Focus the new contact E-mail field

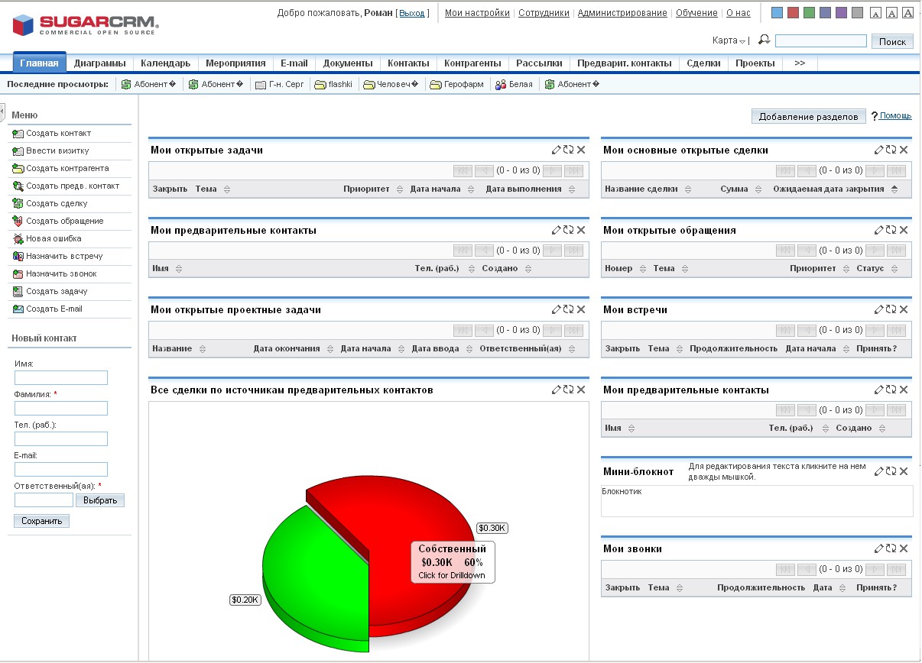click(61, 469)
